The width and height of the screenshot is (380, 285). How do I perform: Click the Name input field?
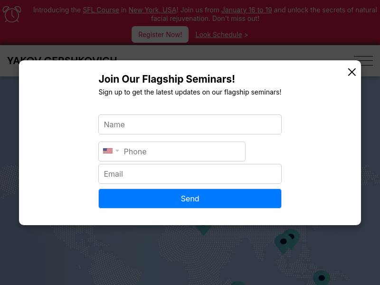[x=190, y=124]
